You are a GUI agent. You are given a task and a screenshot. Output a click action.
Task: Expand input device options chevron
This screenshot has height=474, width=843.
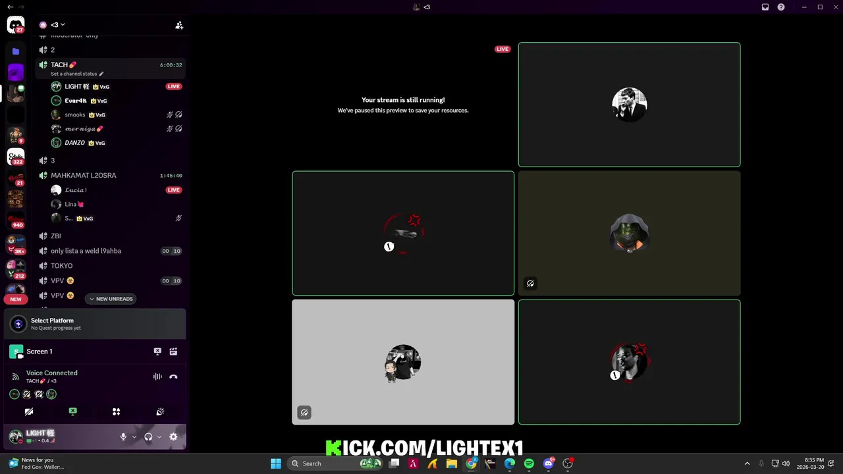pyautogui.click(x=134, y=436)
